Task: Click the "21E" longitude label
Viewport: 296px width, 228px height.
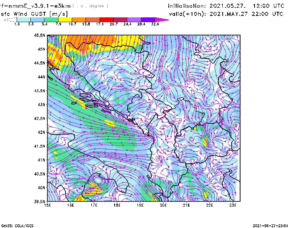Action: 186,205
